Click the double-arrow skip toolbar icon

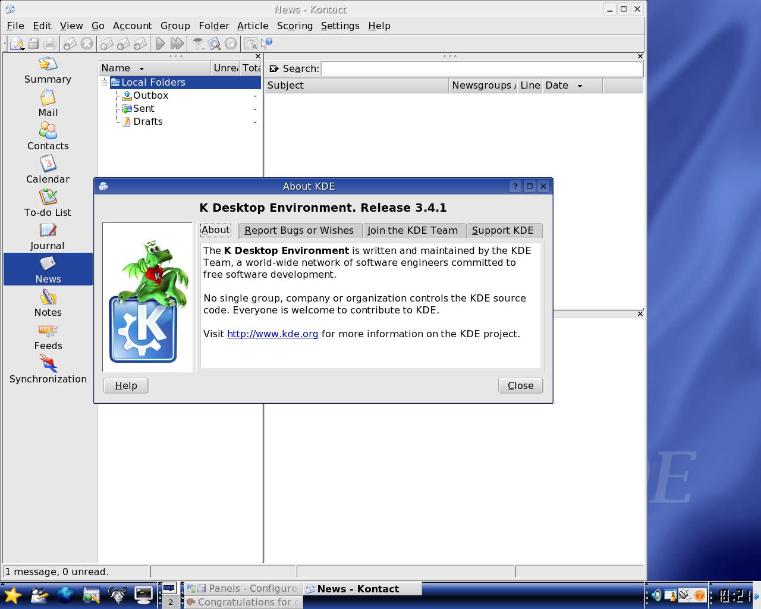pyautogui.click(x=177, y=43)
